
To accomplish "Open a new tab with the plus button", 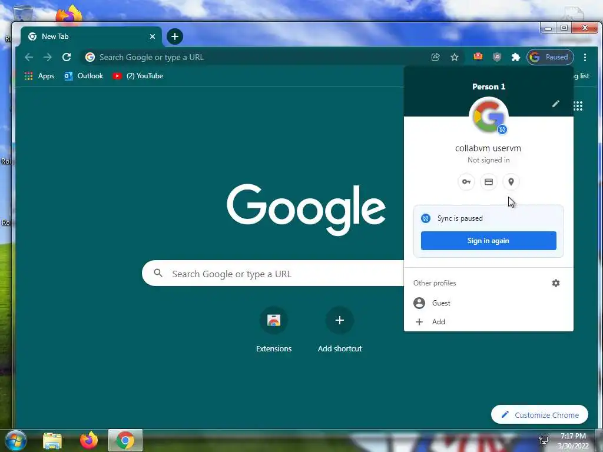I will tap(174, 36).
